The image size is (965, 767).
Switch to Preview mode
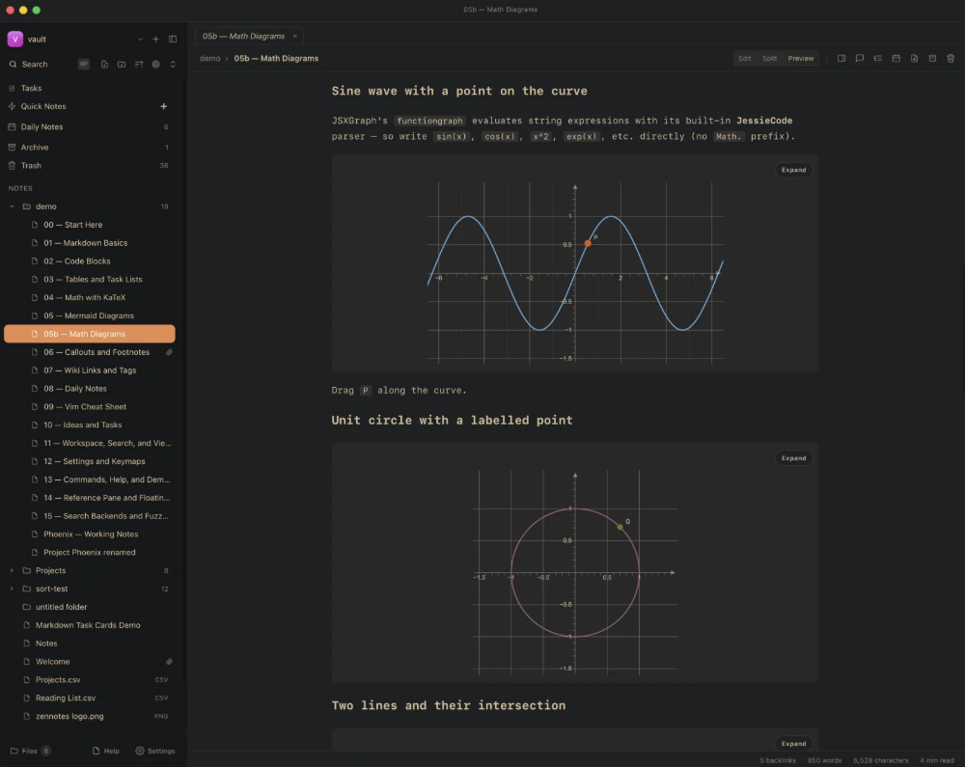(x=801, y=59)
